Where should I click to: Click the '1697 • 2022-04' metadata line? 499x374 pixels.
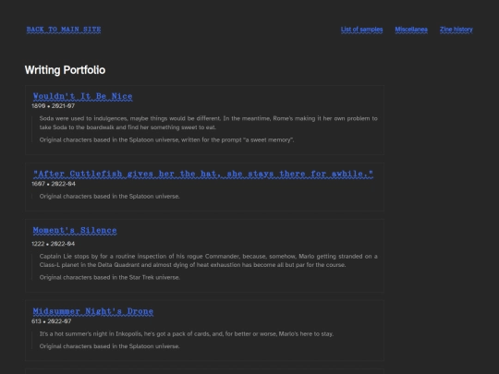54,184
